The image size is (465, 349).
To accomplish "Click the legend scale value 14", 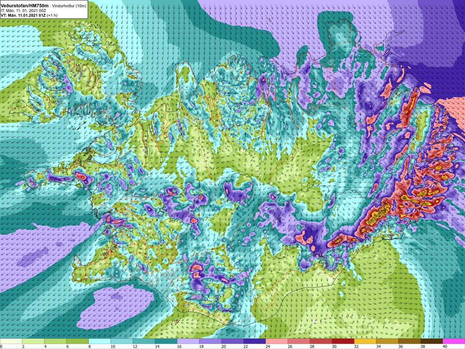I will pos(157,346).
